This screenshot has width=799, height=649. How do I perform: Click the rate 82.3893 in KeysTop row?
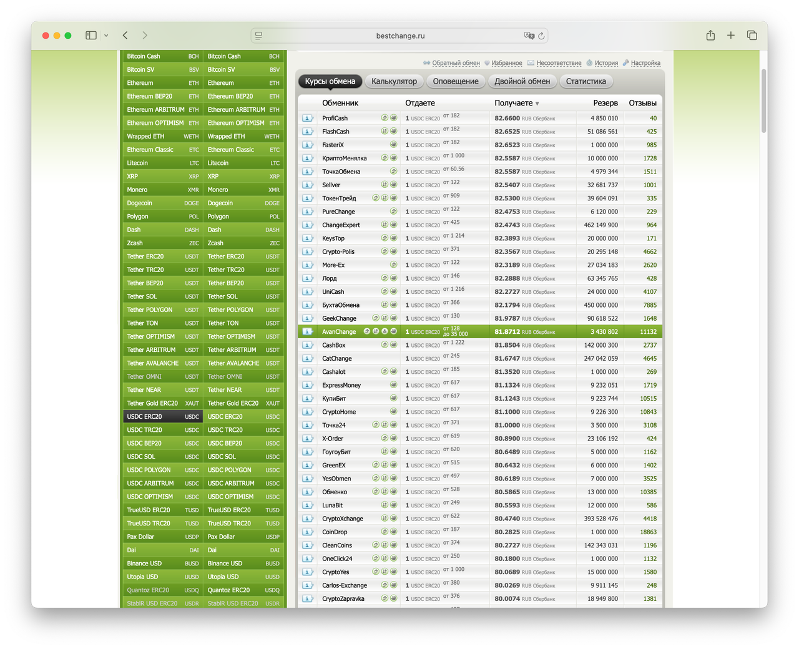507,238
